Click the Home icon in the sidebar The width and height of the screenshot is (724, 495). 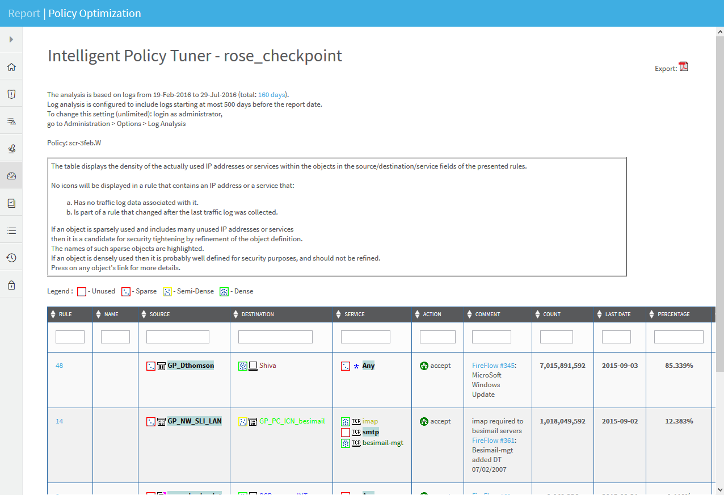coord(11,67)
